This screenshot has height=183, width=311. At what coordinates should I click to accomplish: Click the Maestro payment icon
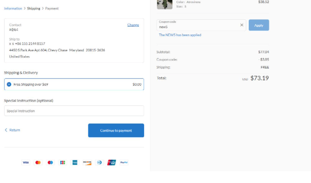point(50,163)
